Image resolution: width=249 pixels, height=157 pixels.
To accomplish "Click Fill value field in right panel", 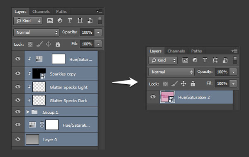I will click(x=222, y=83).
